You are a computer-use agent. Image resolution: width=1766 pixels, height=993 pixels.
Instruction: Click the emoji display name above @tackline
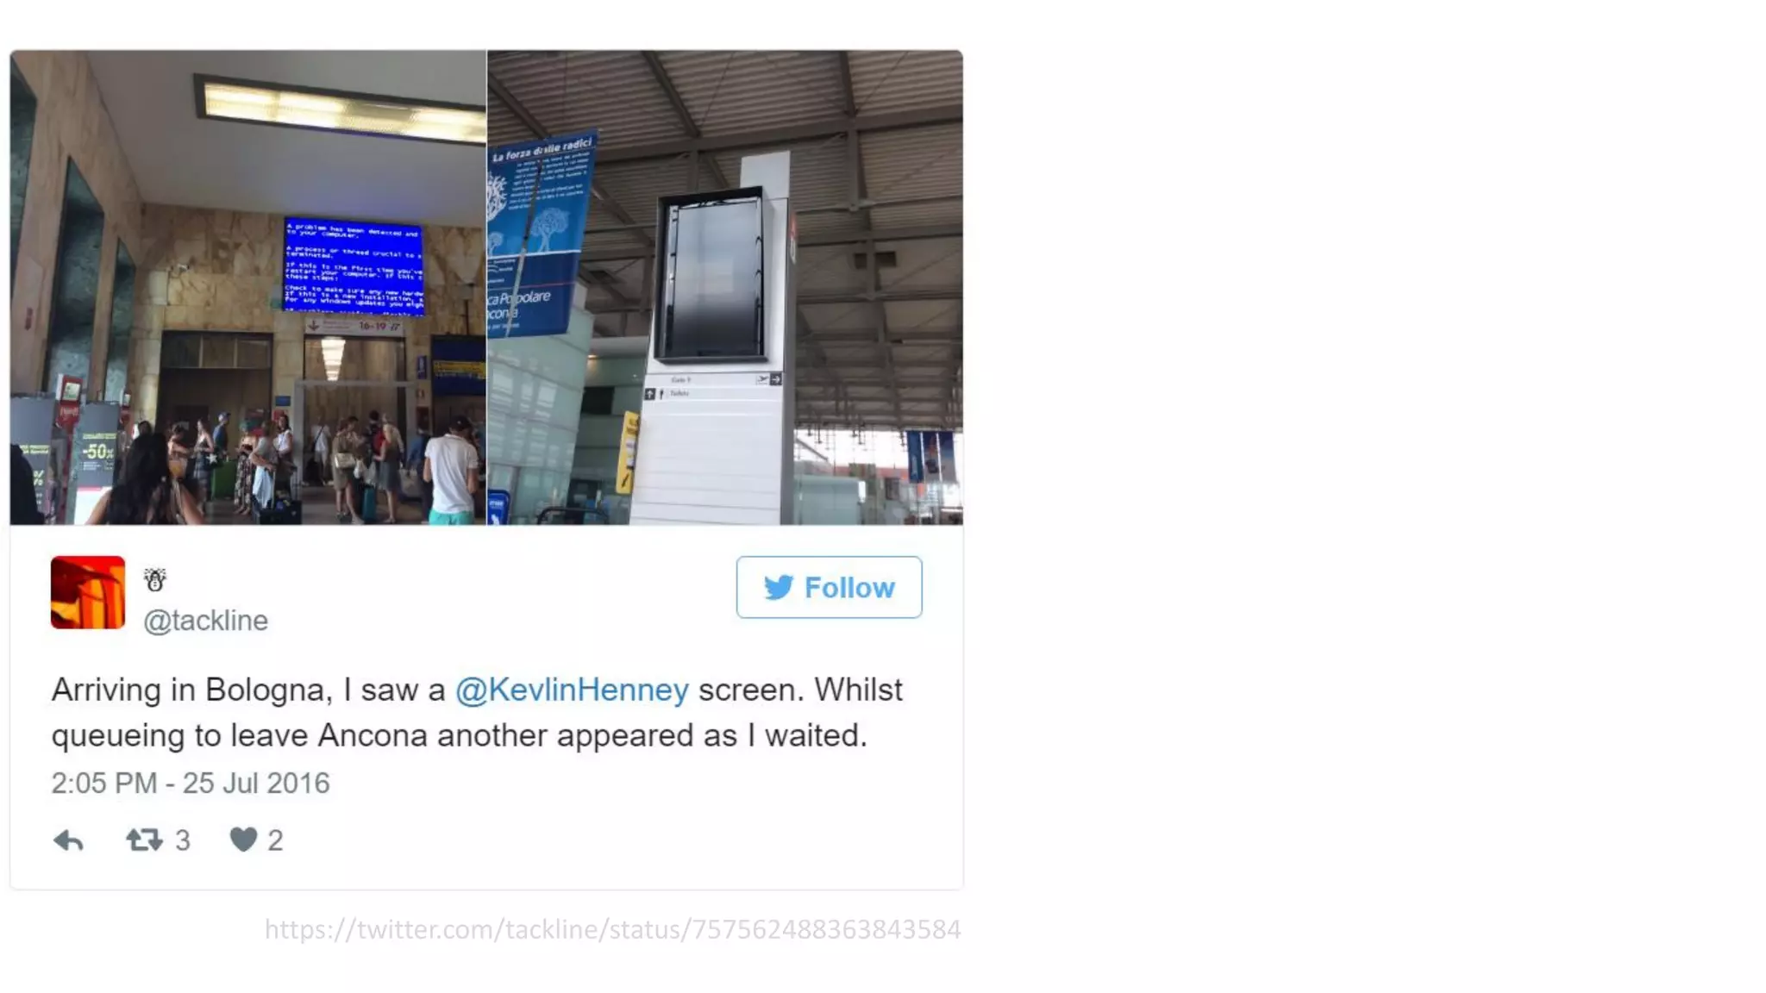click(x=155, y=580)
